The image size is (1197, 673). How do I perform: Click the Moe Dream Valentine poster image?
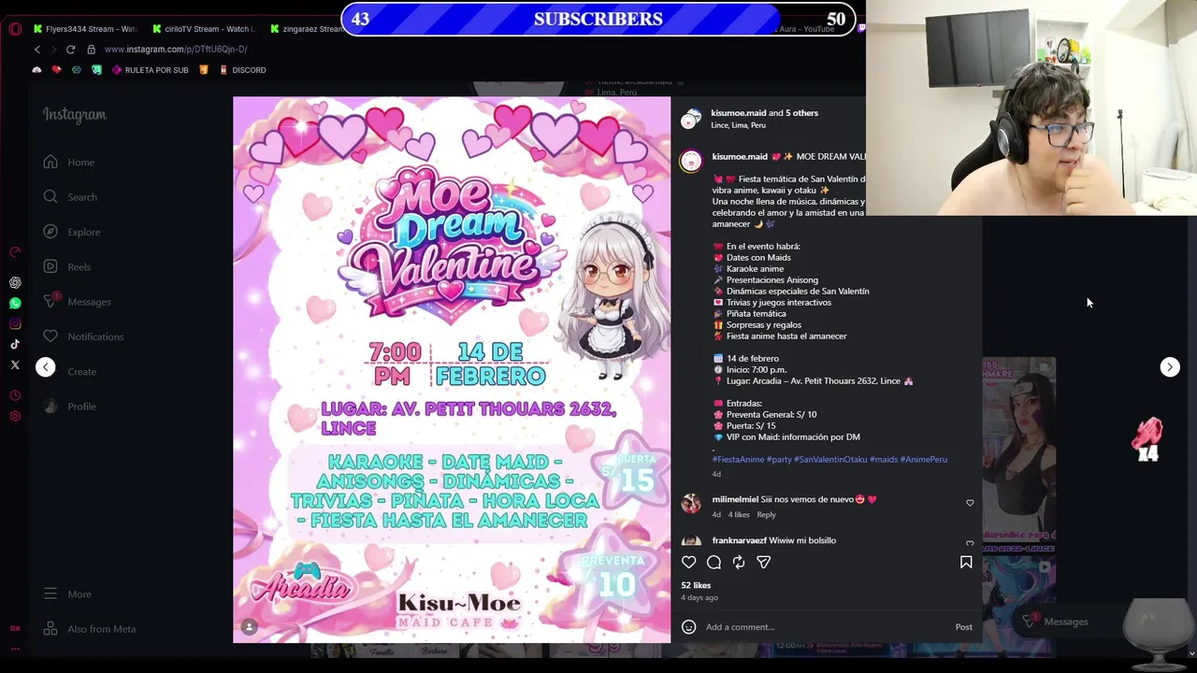click(452, 370)
